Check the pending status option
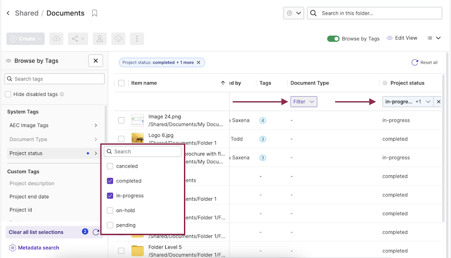The width and height of the screenshot is (451, 258). 110,225
